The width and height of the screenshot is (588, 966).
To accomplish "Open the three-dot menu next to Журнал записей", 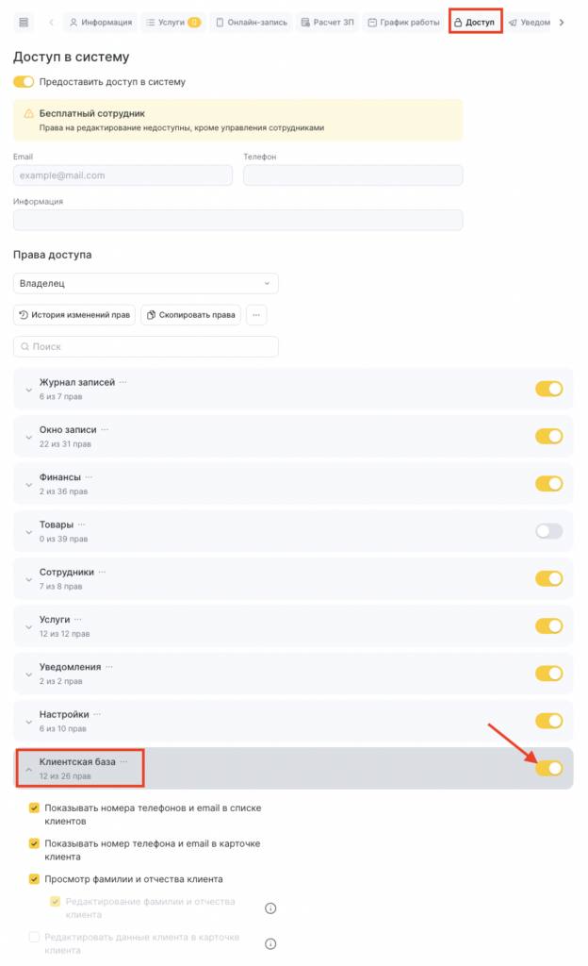I will point(122,382).
